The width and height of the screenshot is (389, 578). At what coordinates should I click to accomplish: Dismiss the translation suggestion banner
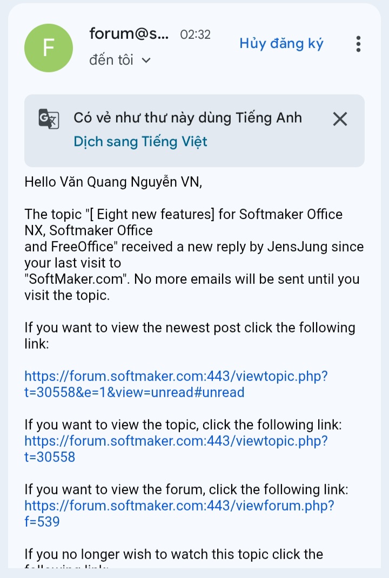340,119
